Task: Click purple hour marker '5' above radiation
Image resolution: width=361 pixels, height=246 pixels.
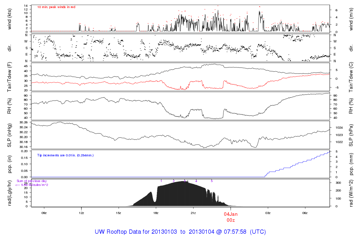Action: click(x=212, y=181)
